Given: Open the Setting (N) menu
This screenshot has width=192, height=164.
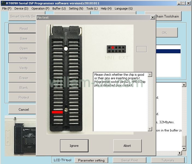Looking at the screenshot, I should tap(76, 8).
